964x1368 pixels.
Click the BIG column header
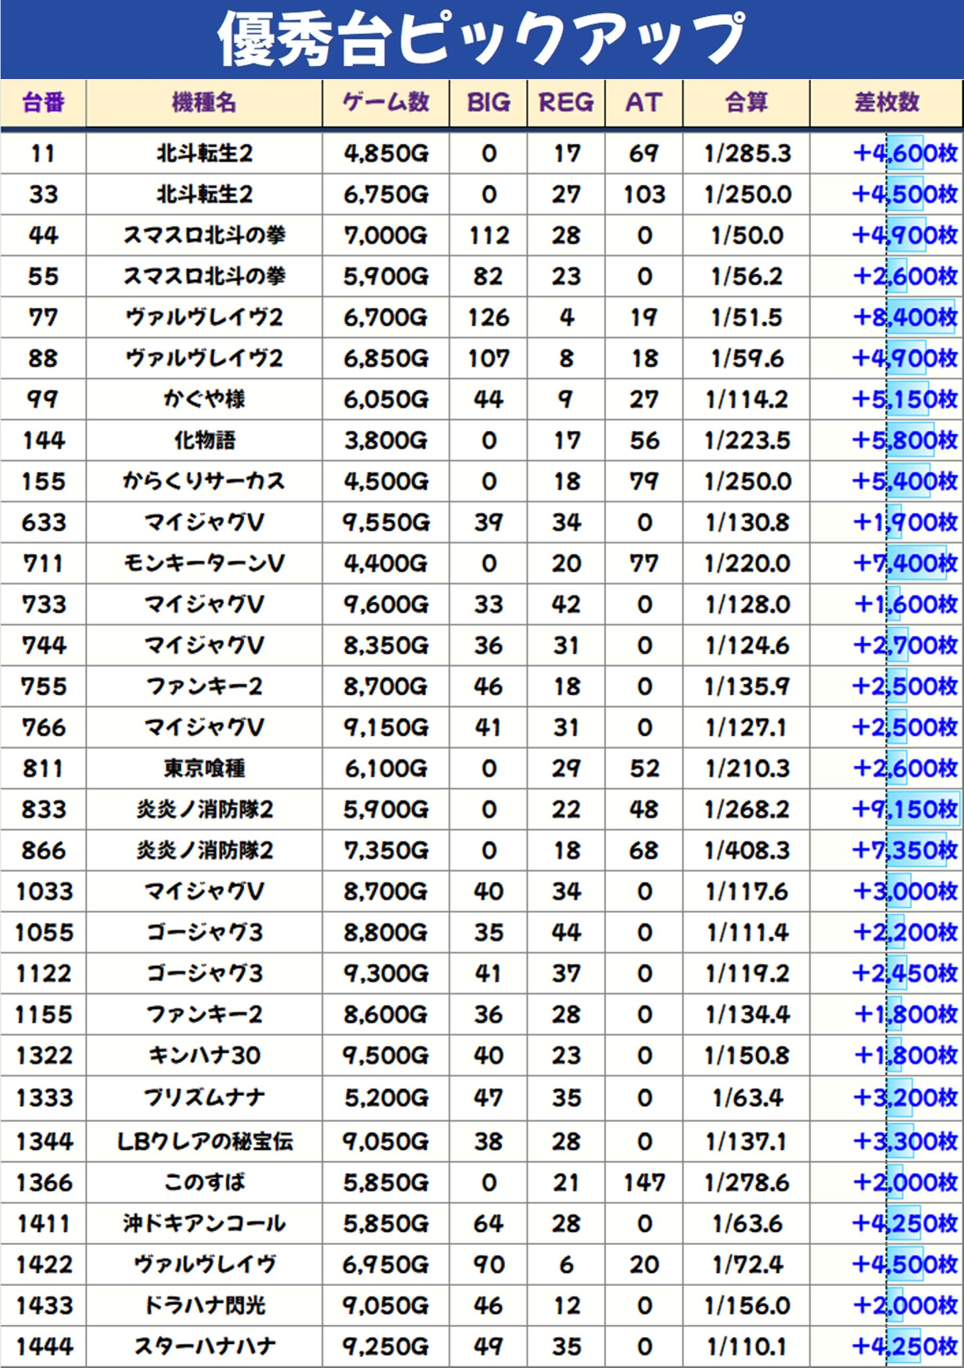[x=488, y=103]
